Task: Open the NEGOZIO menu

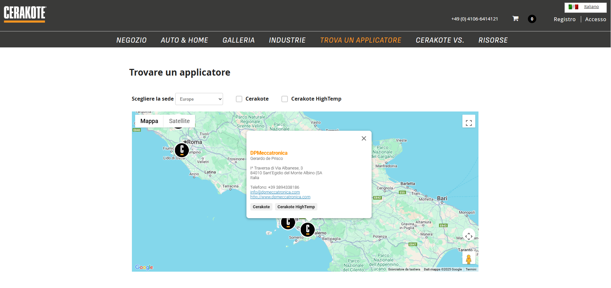Action: [x=132, y=40]
